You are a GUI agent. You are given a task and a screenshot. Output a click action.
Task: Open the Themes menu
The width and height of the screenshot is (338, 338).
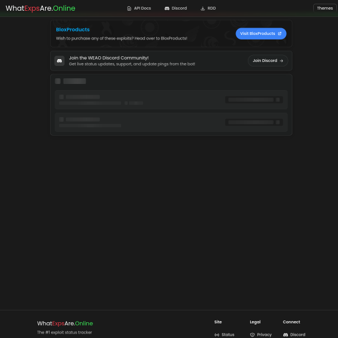[324, 8]
